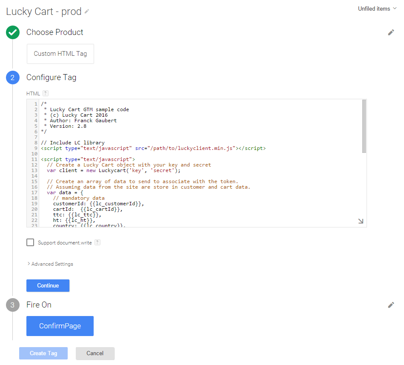The width and height of the screenshot is (404, 365).
Task: Edit the Fire On step via pencil icon
Action: point(391,305)
